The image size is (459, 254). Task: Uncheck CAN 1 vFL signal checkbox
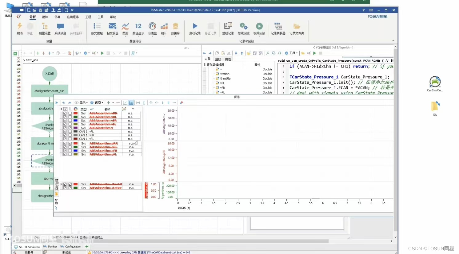point(65,132)
